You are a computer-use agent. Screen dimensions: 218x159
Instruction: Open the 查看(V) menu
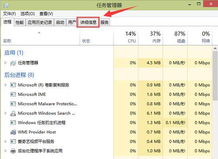[46, 14]
